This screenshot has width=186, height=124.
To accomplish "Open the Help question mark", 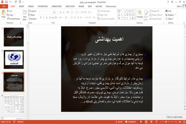I will point(168,2).
